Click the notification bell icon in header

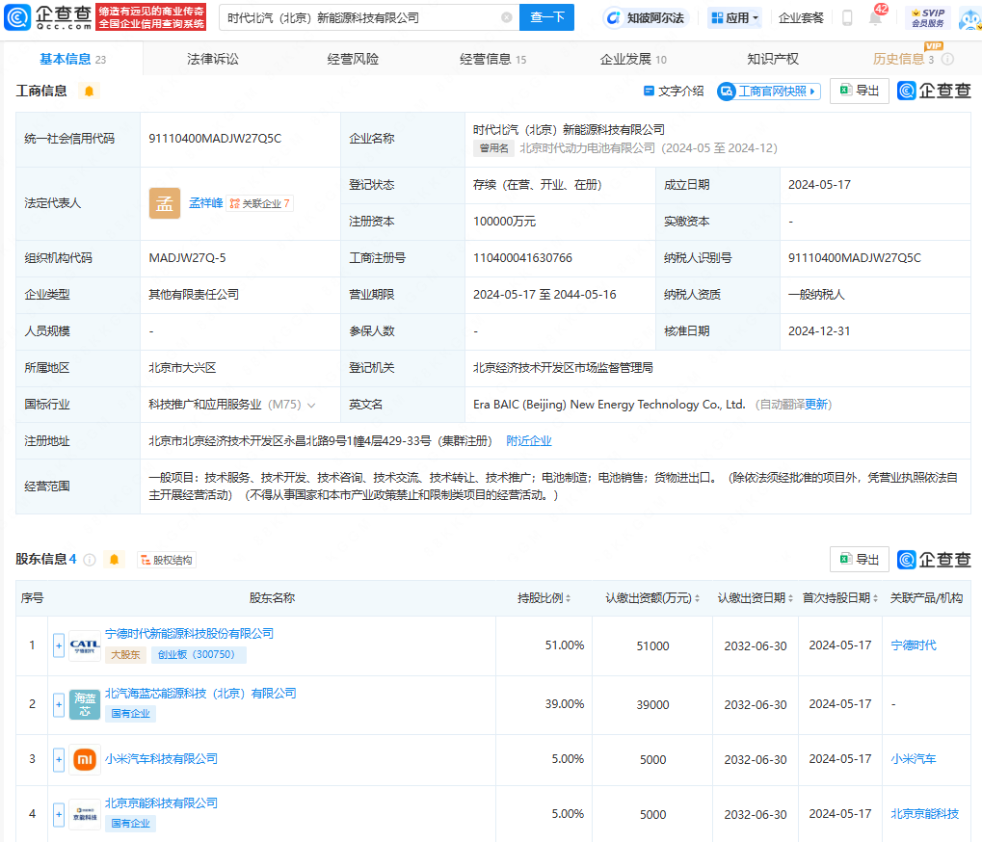click(875, 18)
